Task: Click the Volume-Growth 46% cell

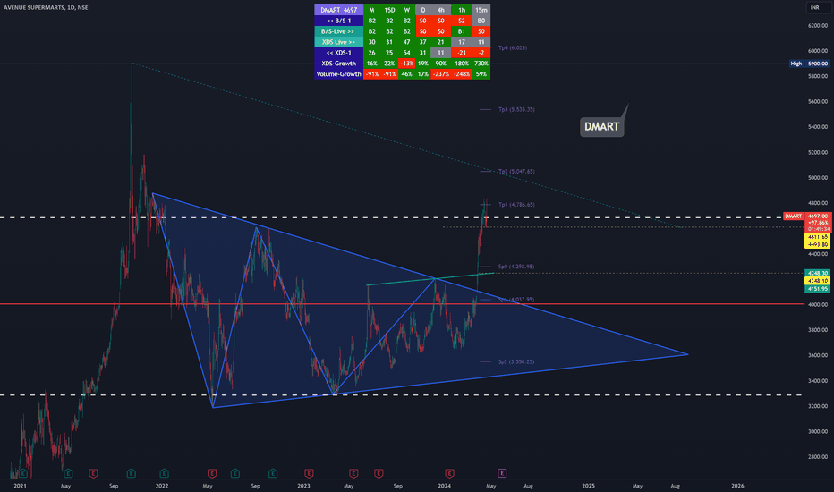Action: pyautogui.click(x=407, y=74)
